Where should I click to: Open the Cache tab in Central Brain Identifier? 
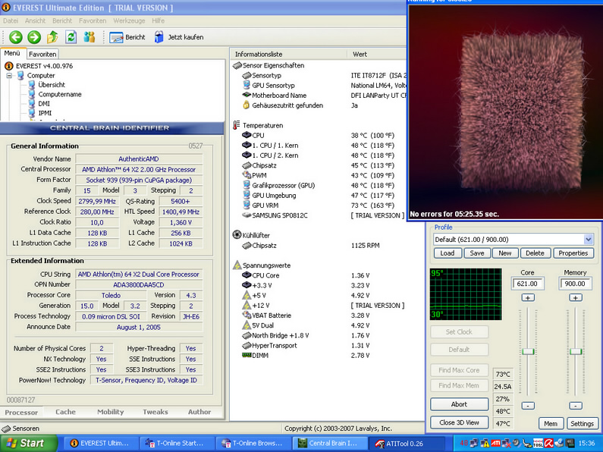(x=66, y=412)
